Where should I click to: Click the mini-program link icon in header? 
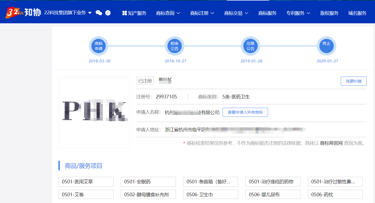coord(108,13)
